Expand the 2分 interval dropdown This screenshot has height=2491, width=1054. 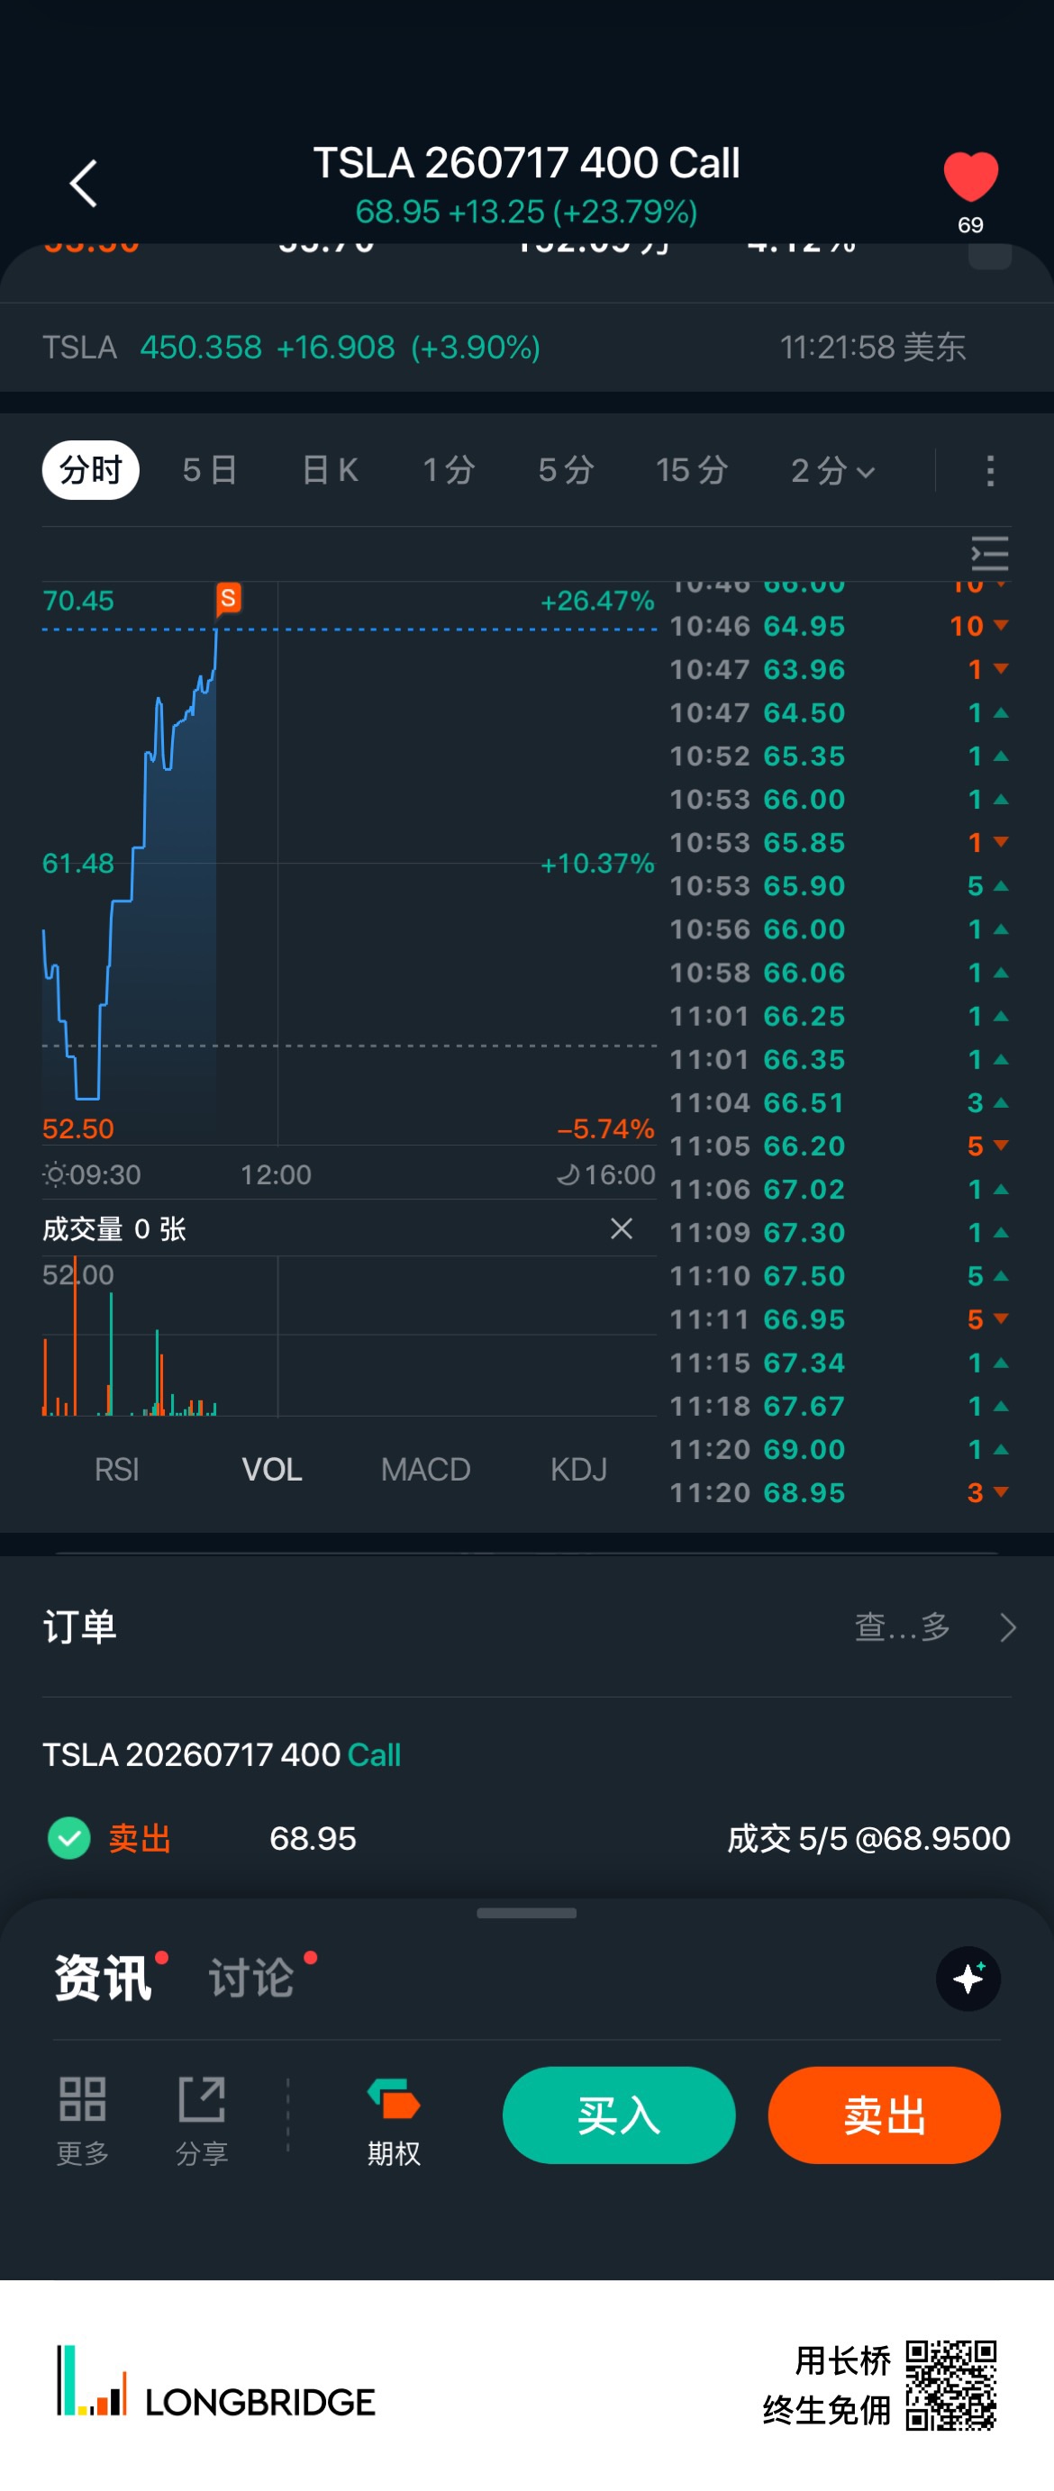click(x=832, y=471)
